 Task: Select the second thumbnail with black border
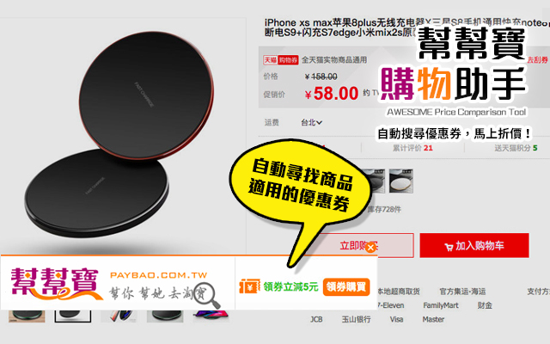click(72, 316)
